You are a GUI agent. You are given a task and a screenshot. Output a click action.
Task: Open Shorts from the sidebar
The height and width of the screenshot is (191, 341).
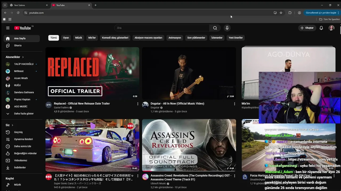22,45
